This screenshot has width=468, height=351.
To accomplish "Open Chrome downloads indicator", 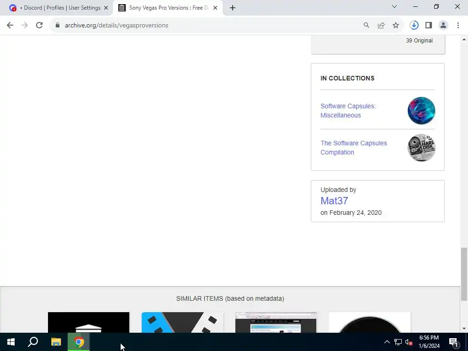I will click(x=414, y=26).
